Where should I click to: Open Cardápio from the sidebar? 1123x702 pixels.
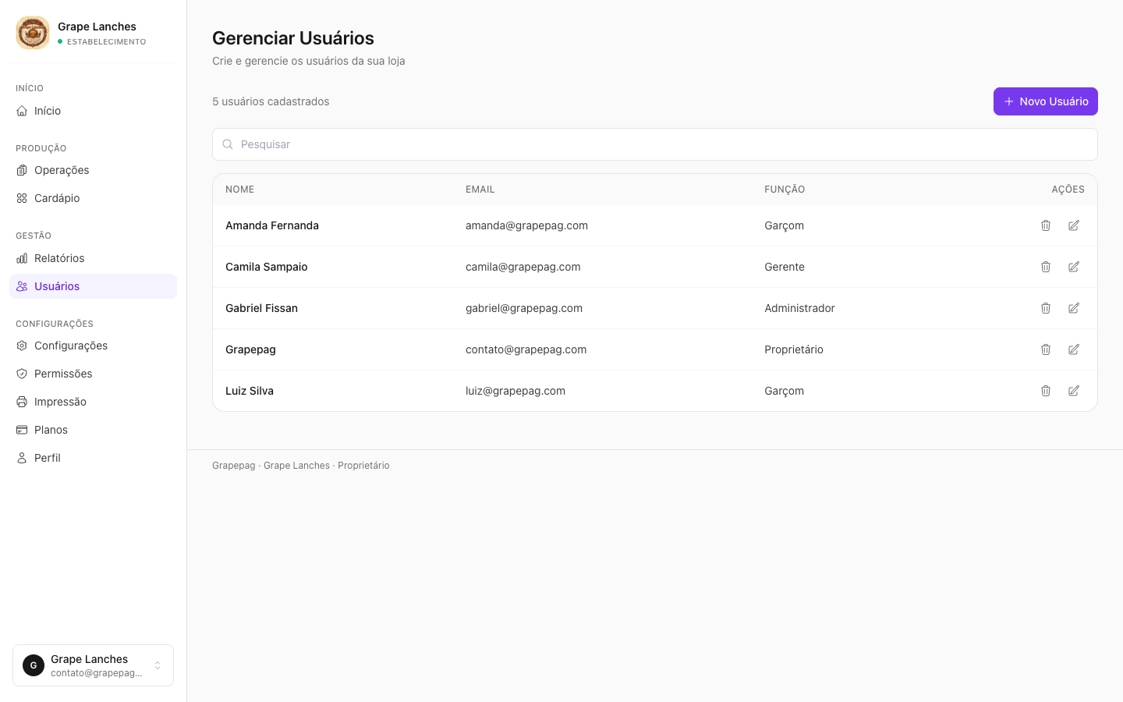coord(93,198)
